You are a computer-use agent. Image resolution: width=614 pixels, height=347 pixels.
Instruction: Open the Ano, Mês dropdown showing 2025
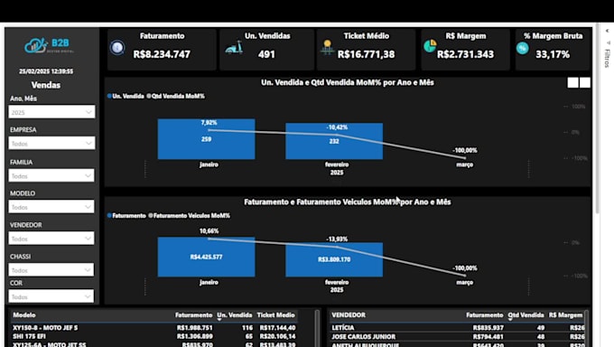click(x=51, y=112)
